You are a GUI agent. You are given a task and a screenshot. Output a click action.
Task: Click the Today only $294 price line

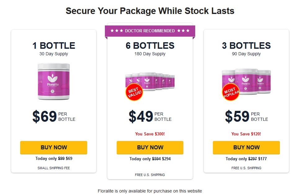click(x=150, y=159)
